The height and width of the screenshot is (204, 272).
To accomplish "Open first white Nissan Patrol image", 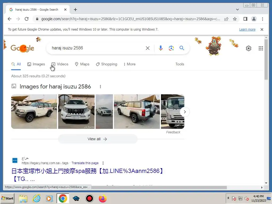I will coord(34,112).
